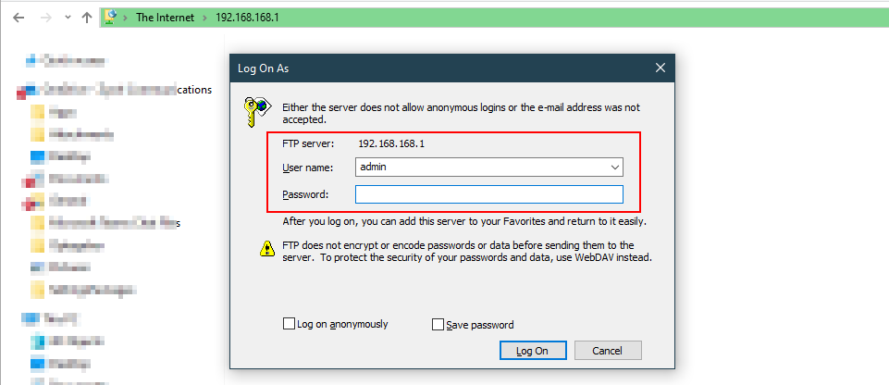
Task: Enable "Log on anonymously" checkbox
Action: point(290,325)
